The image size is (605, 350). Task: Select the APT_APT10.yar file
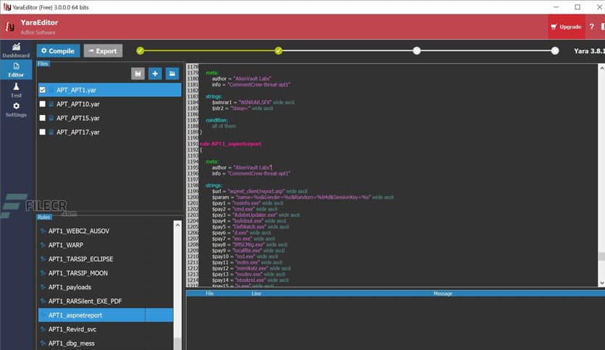coord(109,104)
